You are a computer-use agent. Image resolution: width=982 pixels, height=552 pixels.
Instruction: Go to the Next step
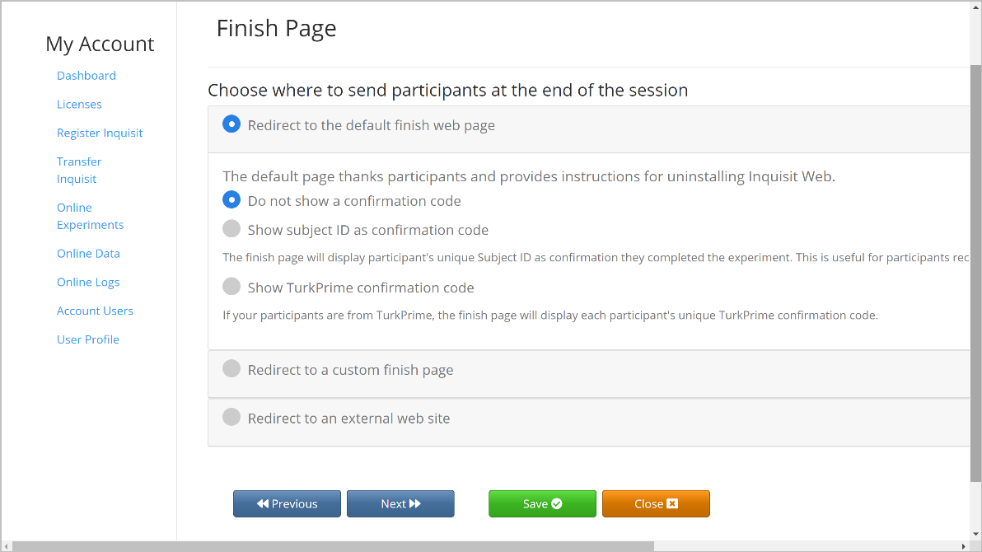click(x=401, y=503)
